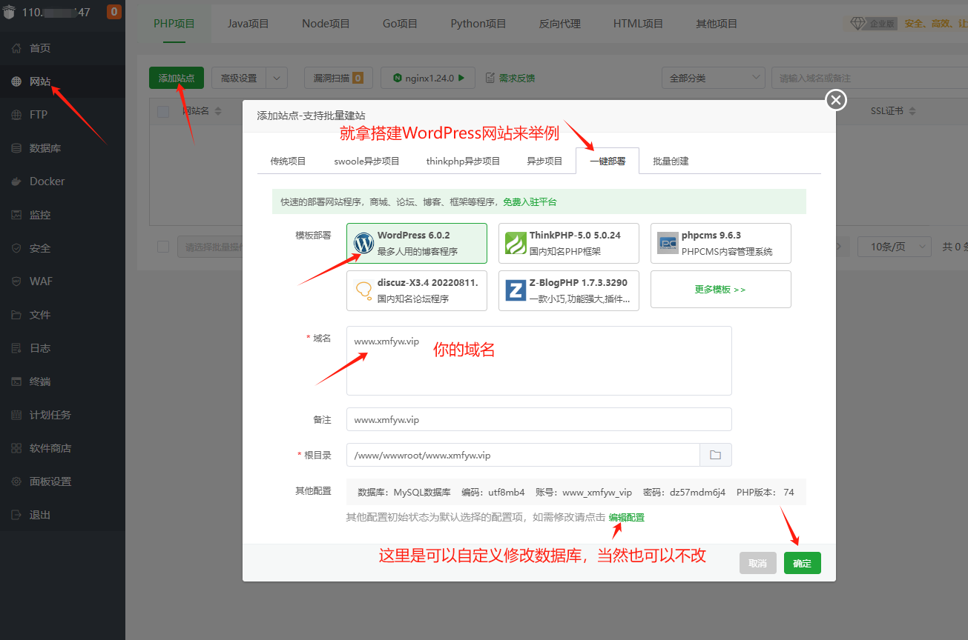Image resolution: width=968 pixels, height=640 pixels.
Task: Open the Docker whale icon
Action: pos(16,181)
